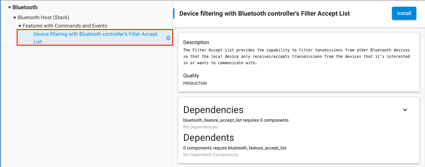Click '0 components require bluetooth_feature_accept_list' text

point(235,148)
